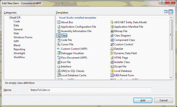Select the Visual C# category node
Image resolution: width=177 pixels, height=107 pixels.
coord(15,17)
